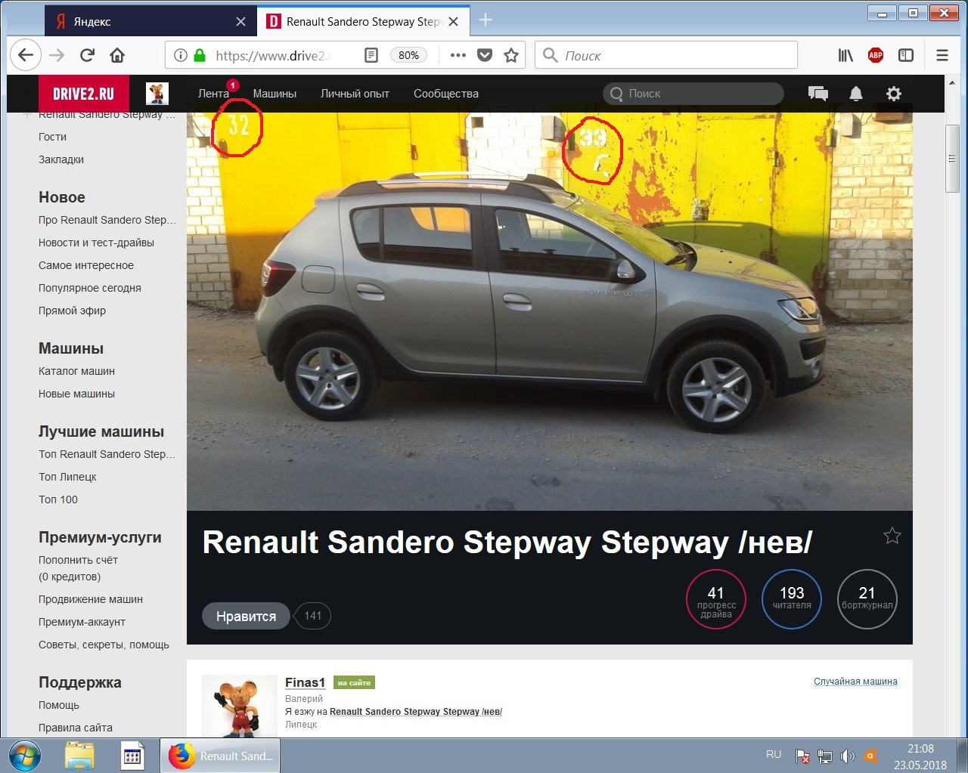Show site information icon in address bar
The image size is (968, 773).
tap(180, 55)
